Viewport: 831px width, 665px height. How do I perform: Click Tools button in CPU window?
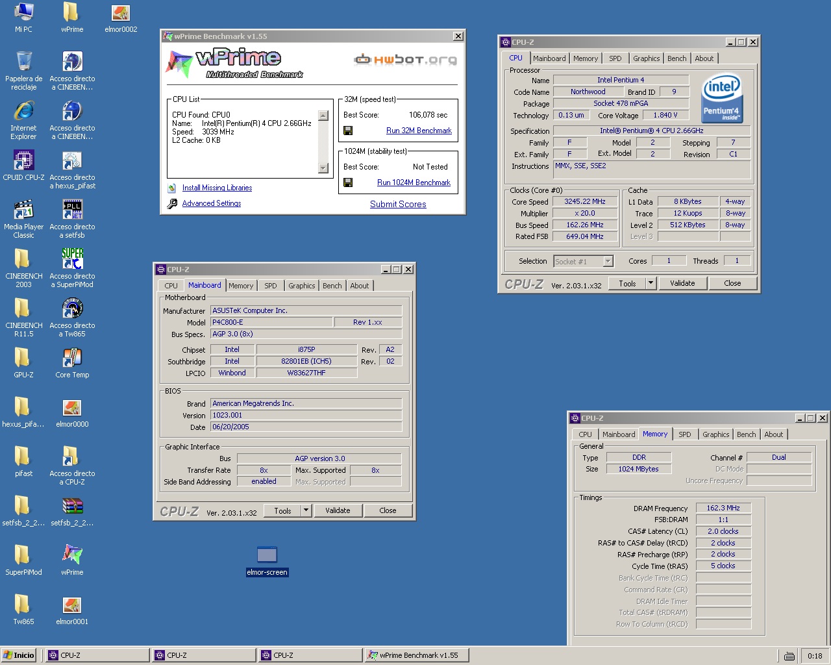[627, 283]
